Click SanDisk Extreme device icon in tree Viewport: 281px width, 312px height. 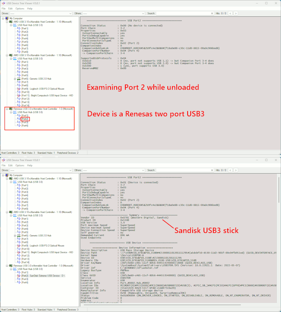click(19, 276)
